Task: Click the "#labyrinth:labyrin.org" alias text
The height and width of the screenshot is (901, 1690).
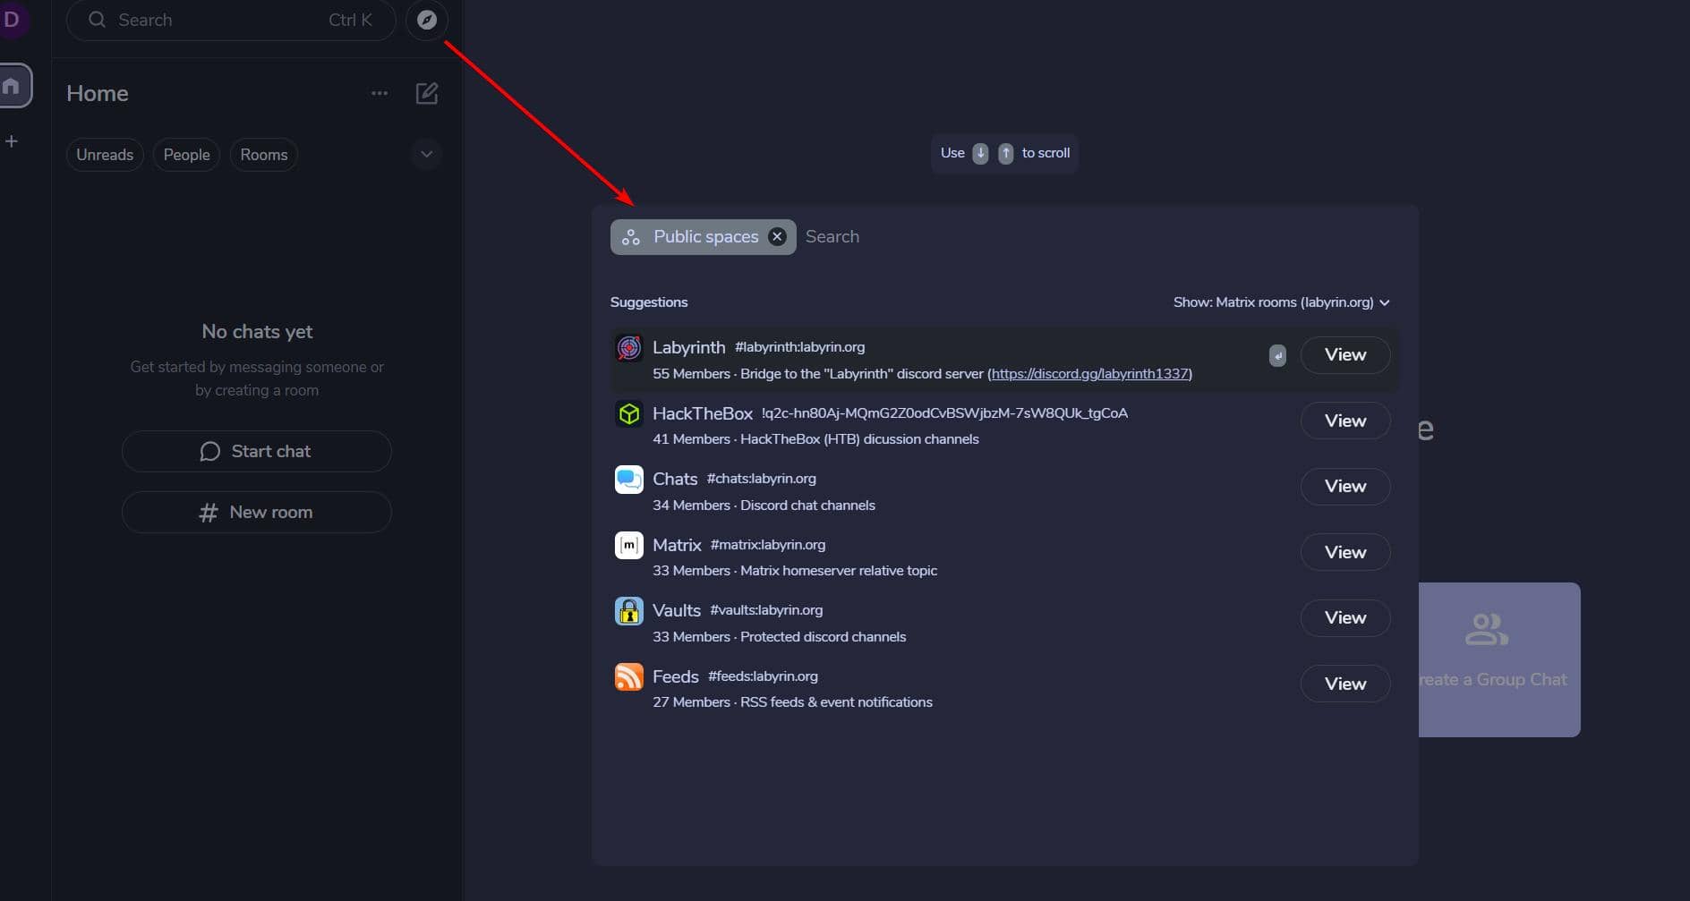Action: pyautogui.click(x=799, y=347)
